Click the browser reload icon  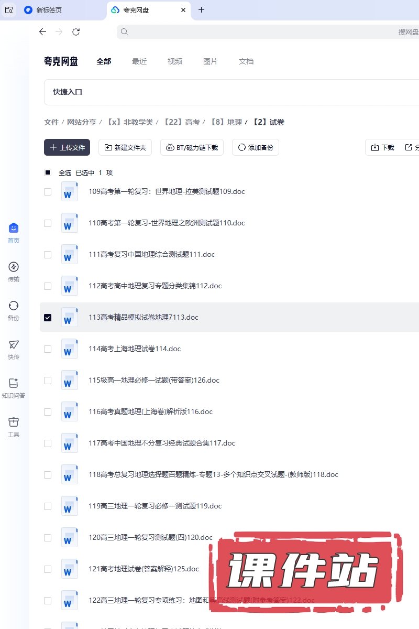(x=76, y=32)
